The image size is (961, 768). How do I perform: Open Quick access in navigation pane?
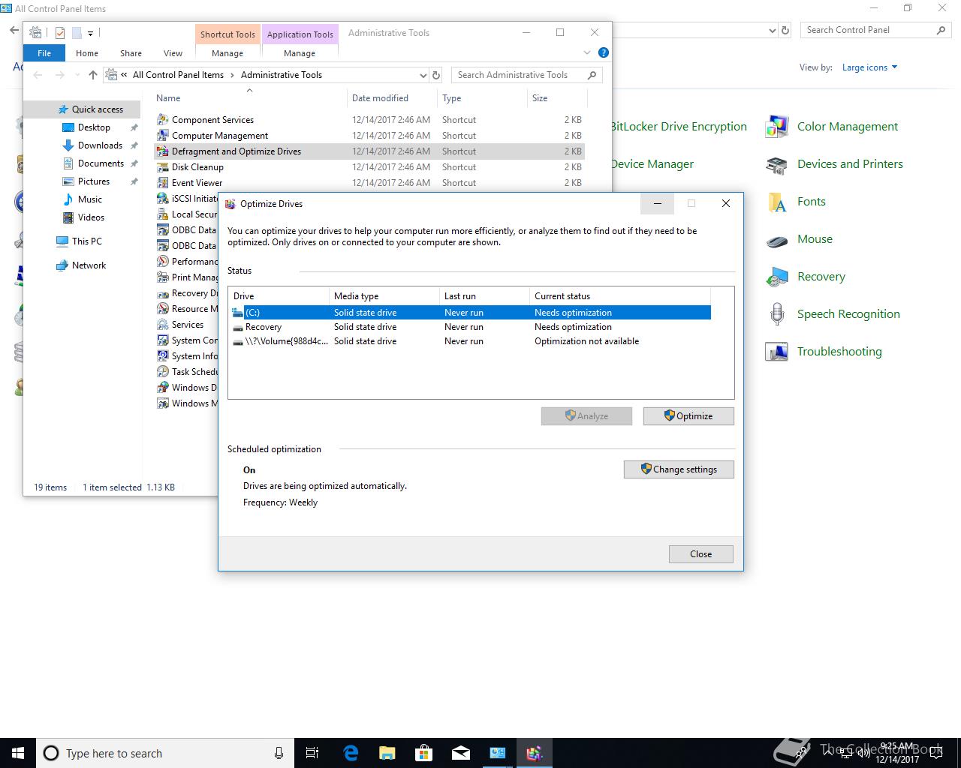point(97,109)
